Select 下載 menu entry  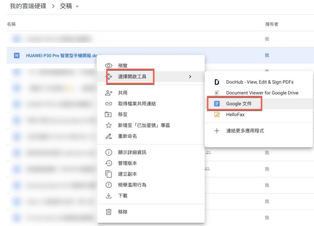click(151, 196)
